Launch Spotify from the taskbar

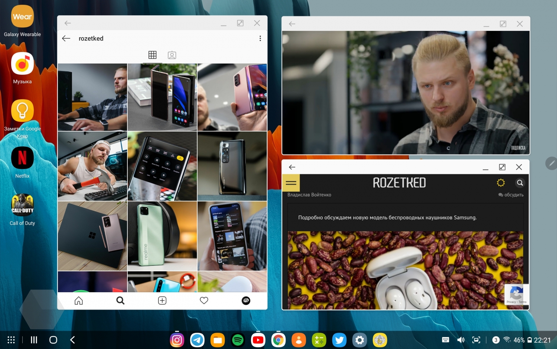pos(238,340)
